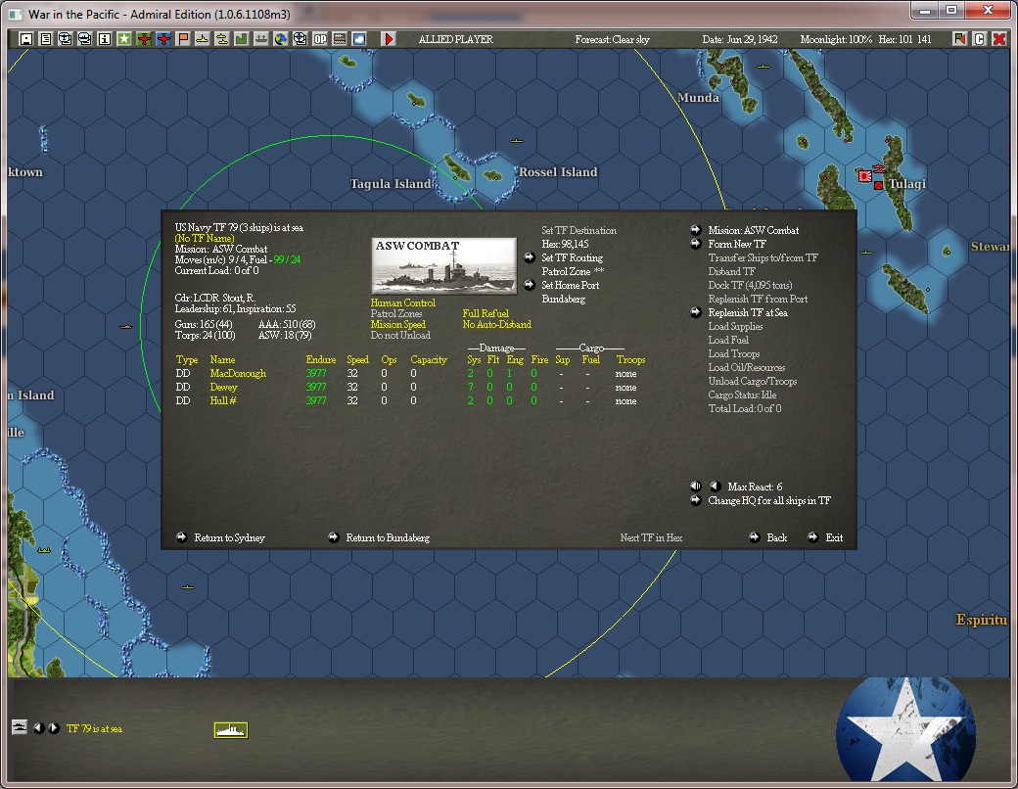The image size is (1018, 789).
Task: Open ship details for MacDonough
Action: click(x=238, y=373)
